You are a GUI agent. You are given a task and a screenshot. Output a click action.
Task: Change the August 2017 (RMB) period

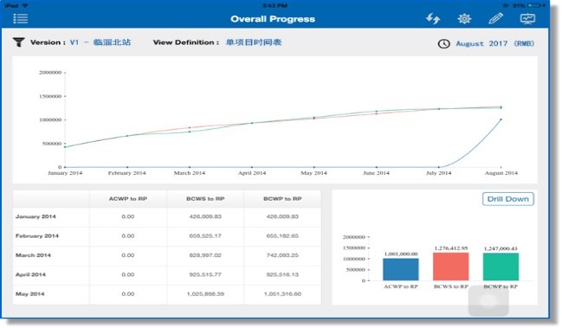pos(495,43)
